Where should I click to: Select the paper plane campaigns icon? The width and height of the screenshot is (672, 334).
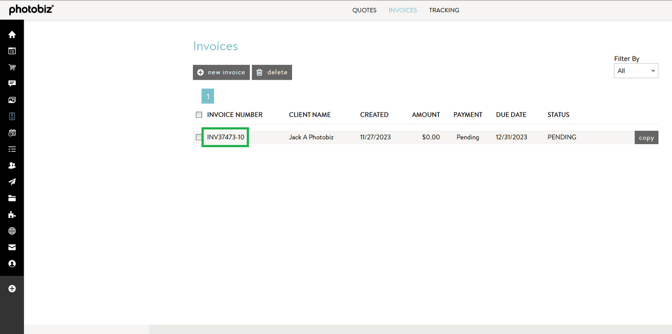pyautogui.click(x=12, y=182)
